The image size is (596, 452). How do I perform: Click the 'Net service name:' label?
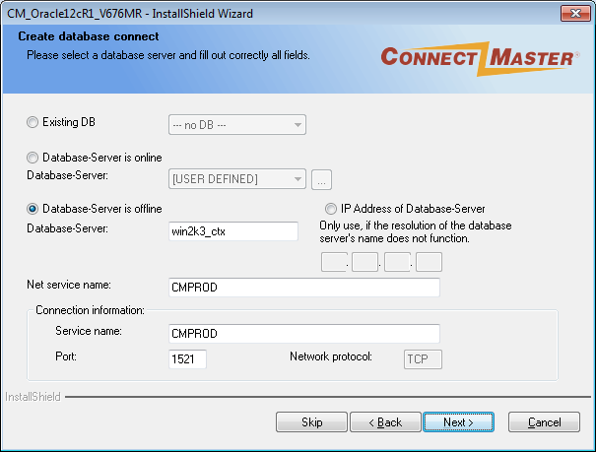tap(69, 285)
